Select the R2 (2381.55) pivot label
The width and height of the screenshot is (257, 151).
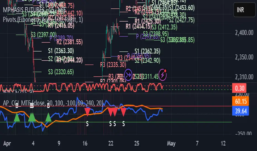click(x=70, y=42)
